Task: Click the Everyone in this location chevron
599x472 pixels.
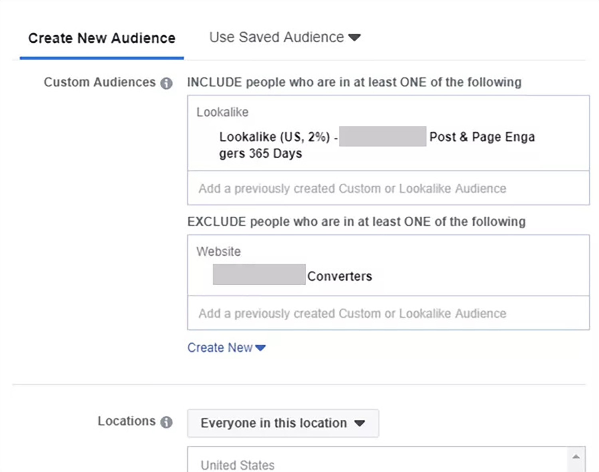Action: click(x=361, y=423)
